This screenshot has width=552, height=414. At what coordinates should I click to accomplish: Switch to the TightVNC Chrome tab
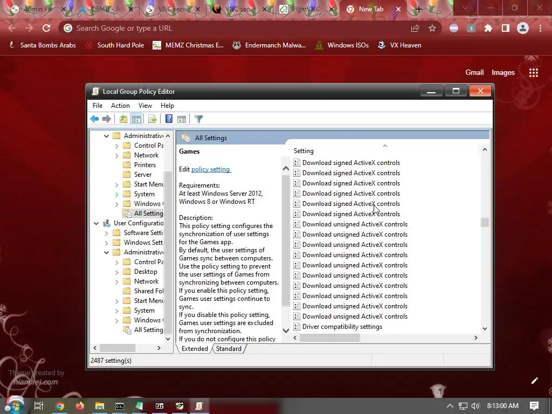pos(305,9)
